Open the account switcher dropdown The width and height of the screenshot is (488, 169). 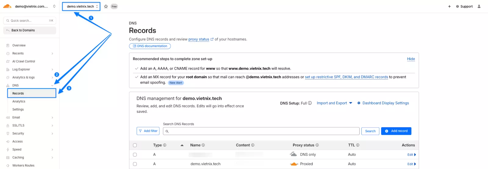tap(54, 6)
